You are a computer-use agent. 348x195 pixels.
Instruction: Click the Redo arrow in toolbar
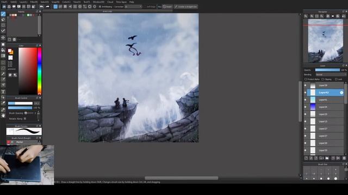coord(47,6)
